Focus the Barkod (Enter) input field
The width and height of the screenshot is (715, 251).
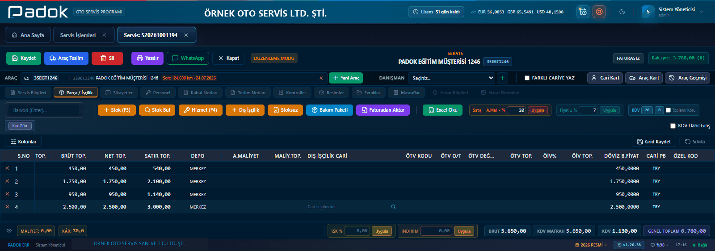(x=44, y=110)
